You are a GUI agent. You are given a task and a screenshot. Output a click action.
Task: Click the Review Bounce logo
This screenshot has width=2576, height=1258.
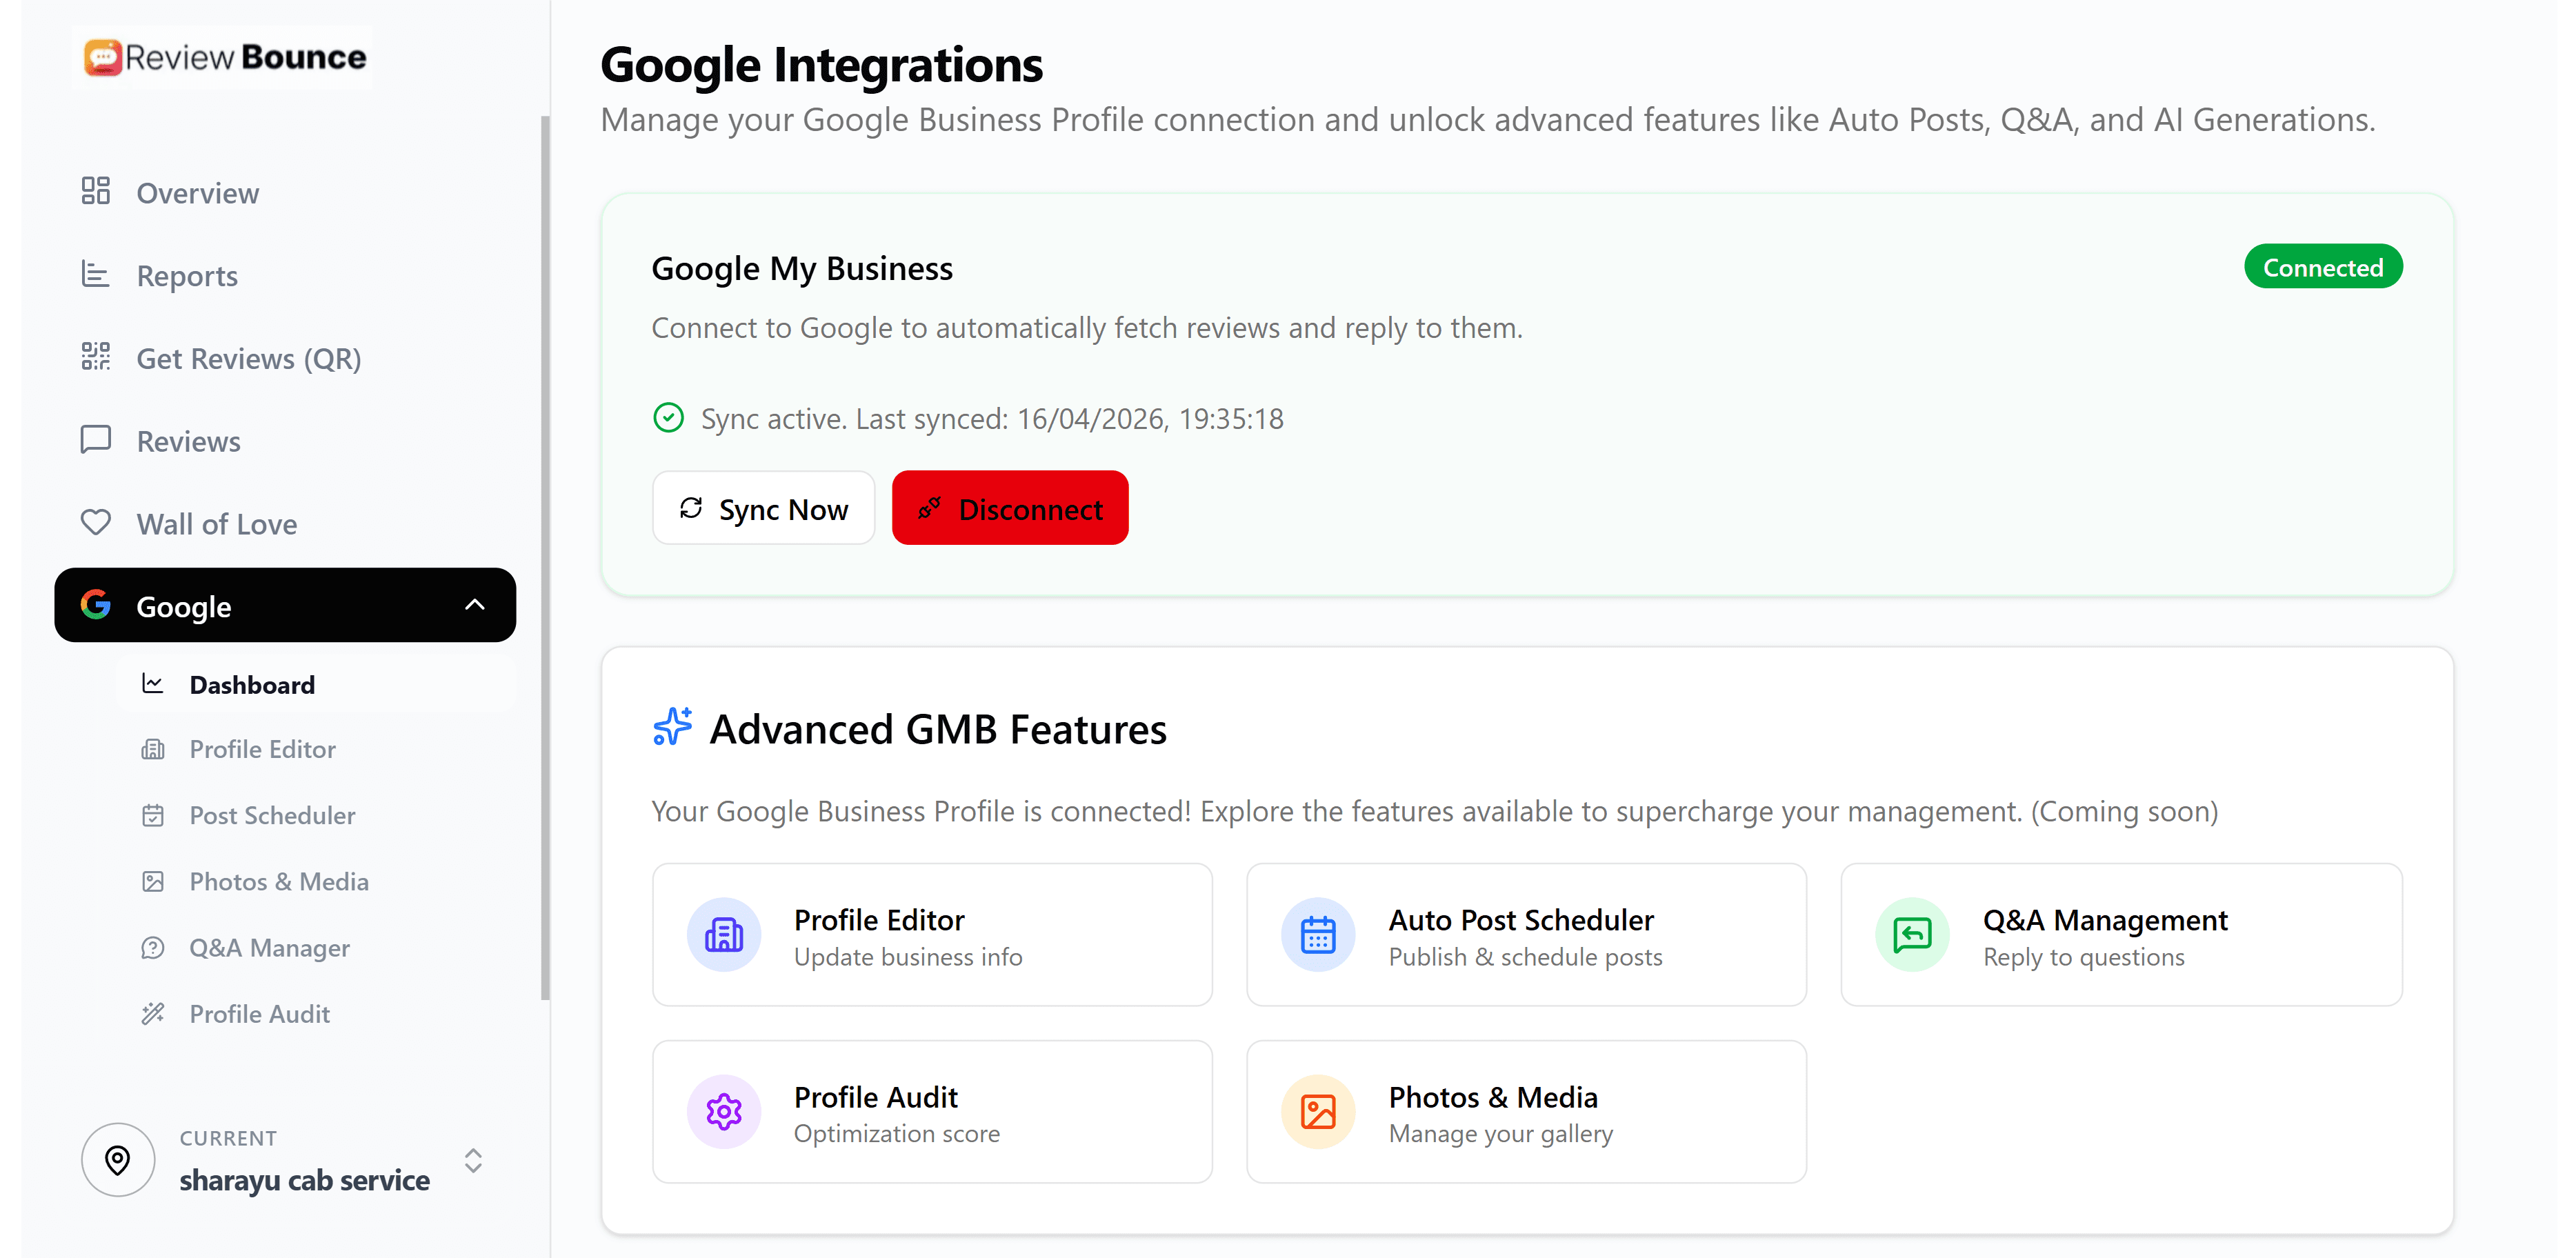click(224, 57)
